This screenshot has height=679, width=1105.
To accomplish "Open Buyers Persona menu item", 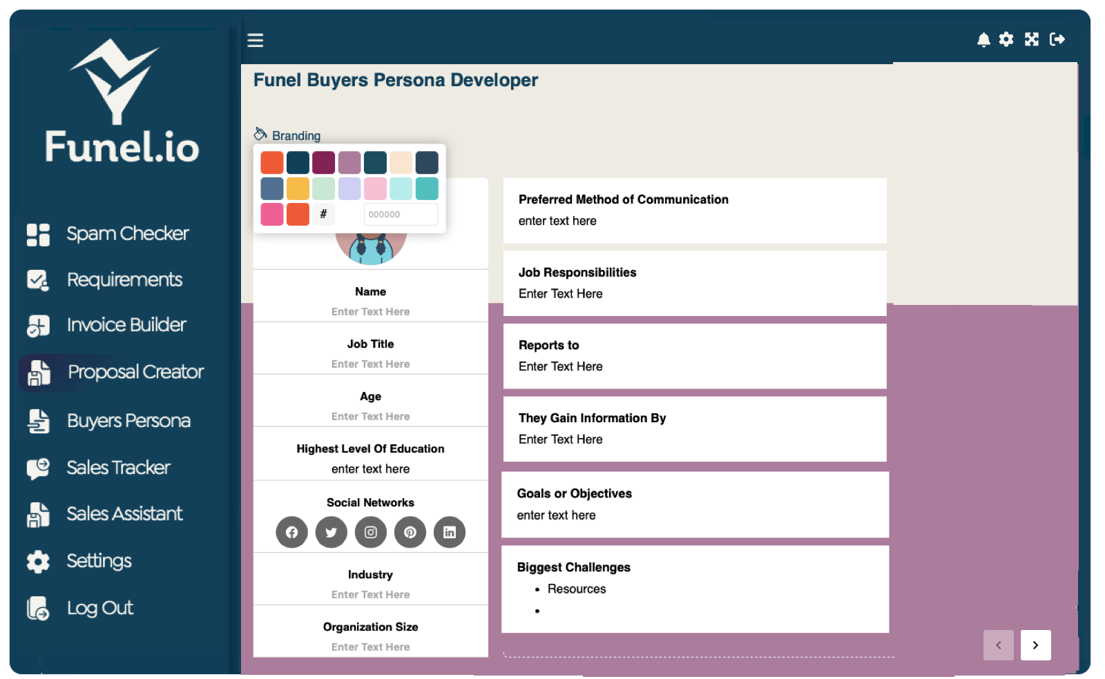I will tap(128, 421).
